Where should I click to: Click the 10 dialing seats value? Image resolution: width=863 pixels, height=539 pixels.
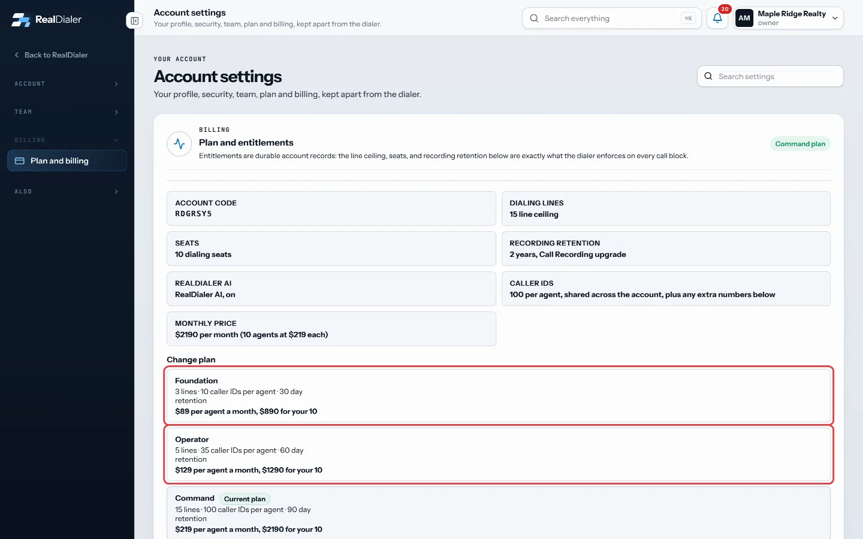point(203,255)
